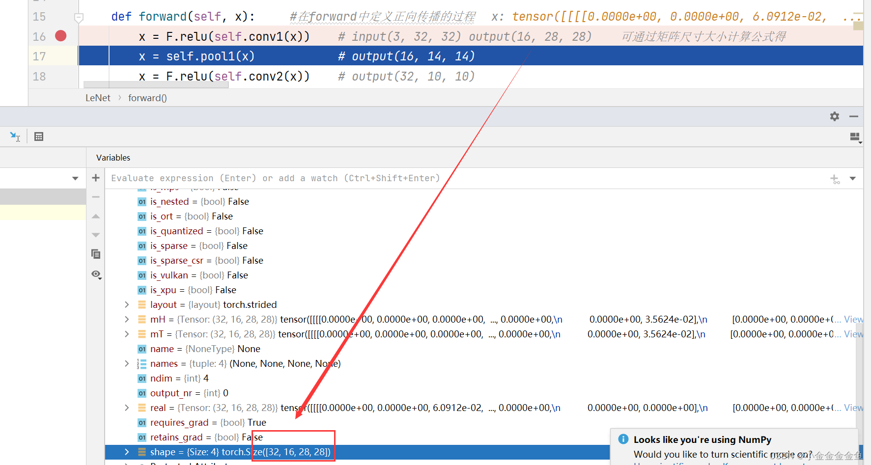
Task: Click the selected yellow frame row
Action: click(x=43, y=212)
